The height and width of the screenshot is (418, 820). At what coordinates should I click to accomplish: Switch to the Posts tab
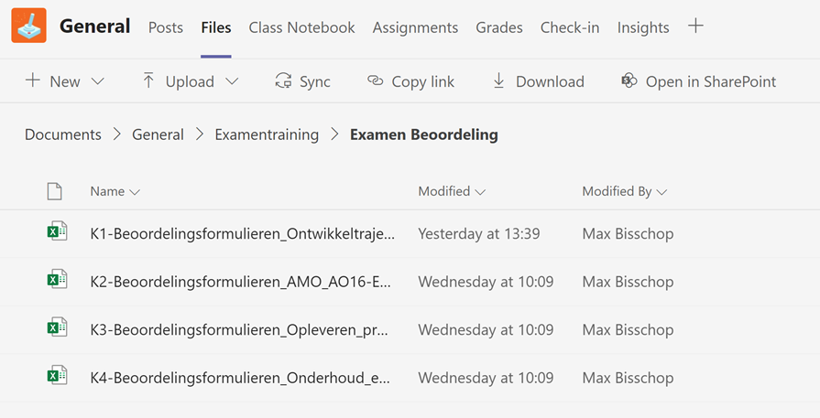click(x=166, y=27)
